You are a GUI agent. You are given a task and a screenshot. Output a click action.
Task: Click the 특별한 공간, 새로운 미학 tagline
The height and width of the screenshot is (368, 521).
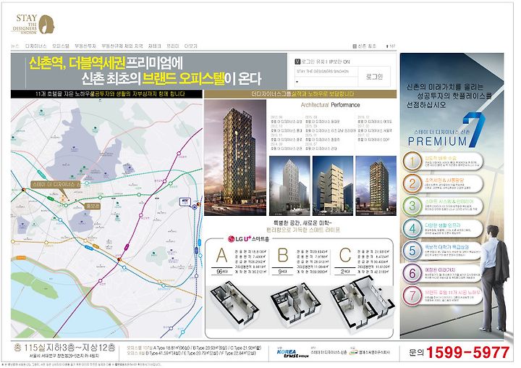pos(302,222)
